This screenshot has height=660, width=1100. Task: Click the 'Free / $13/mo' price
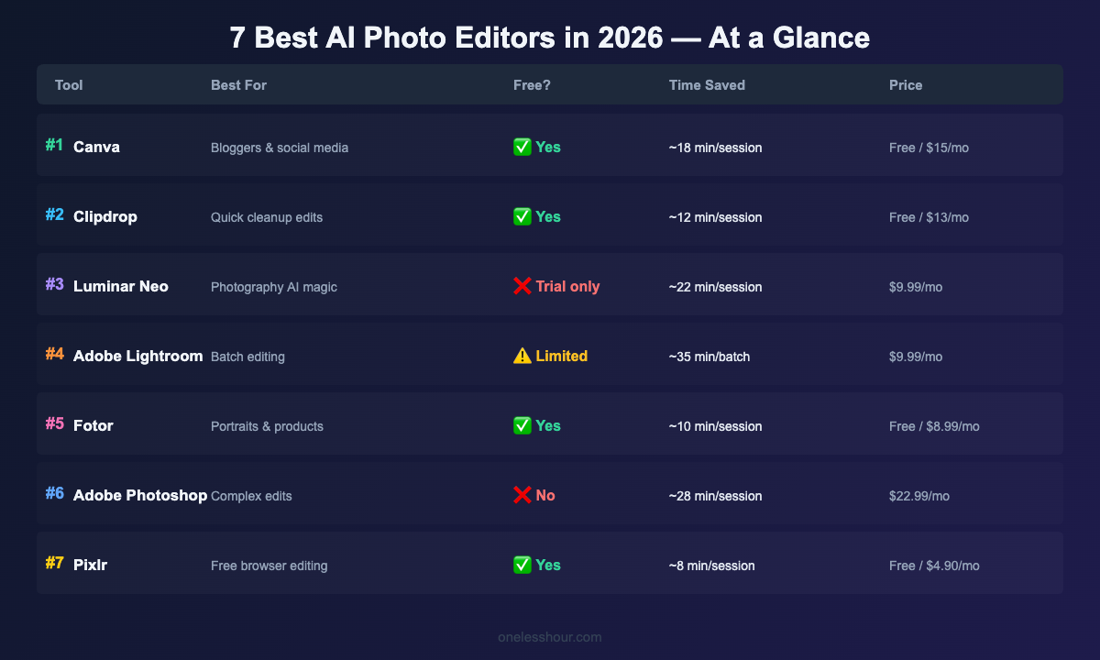pyautogui.click(x=929, y=217)
